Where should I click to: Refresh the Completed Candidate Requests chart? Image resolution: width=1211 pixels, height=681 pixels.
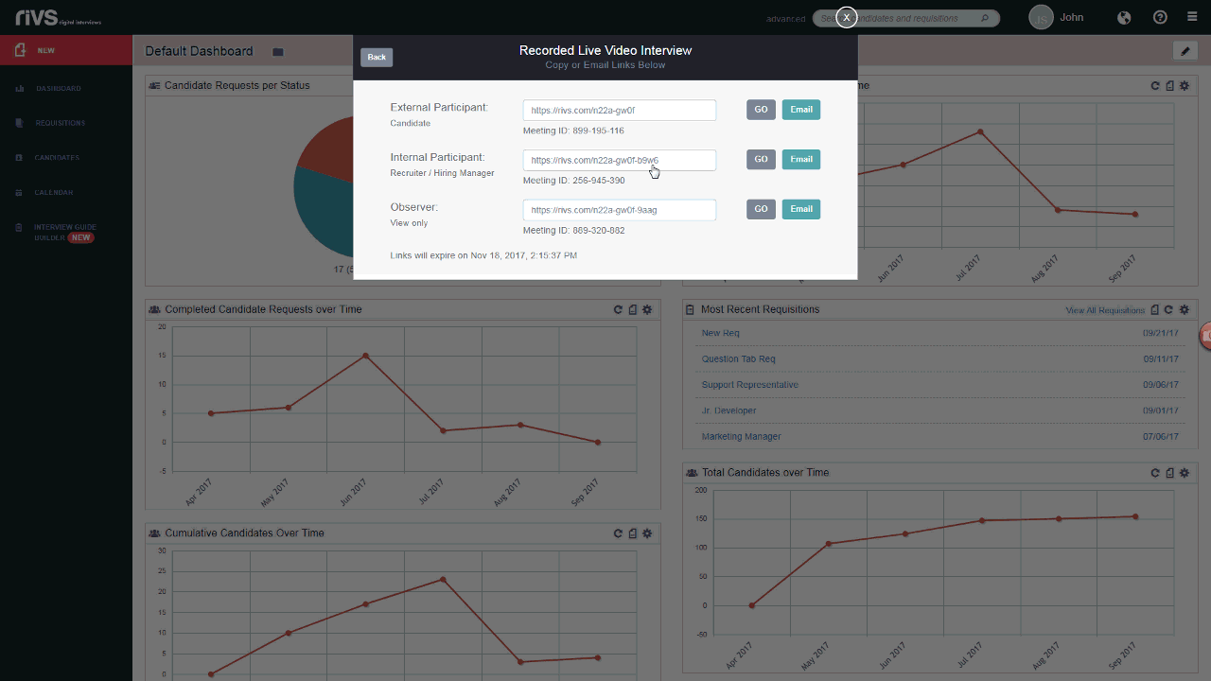click(x=618, y=309)
